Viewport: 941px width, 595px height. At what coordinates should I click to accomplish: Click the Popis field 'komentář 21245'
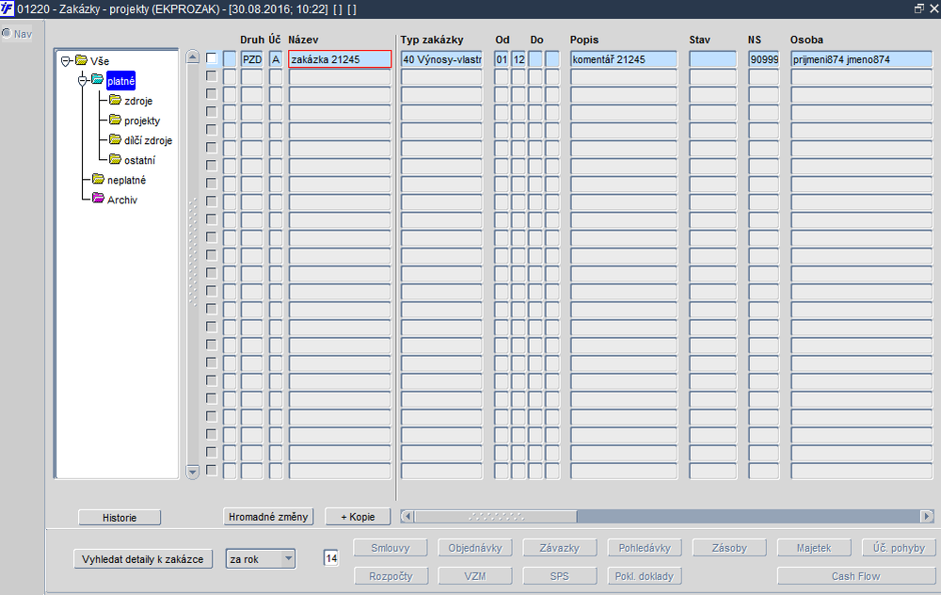pyautogui.click(x=624, y=58)
